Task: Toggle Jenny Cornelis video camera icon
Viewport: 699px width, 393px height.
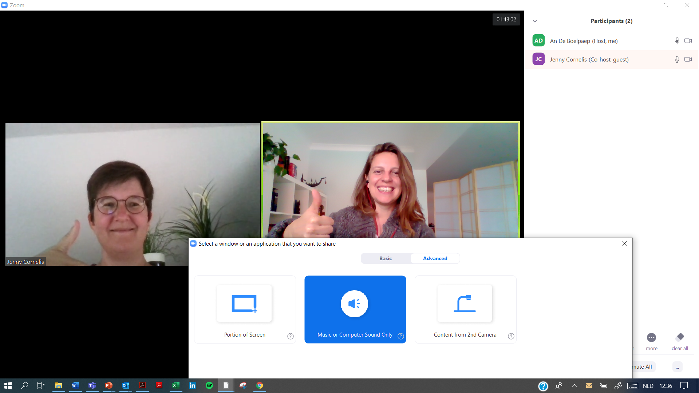Action: coord(688,59)
